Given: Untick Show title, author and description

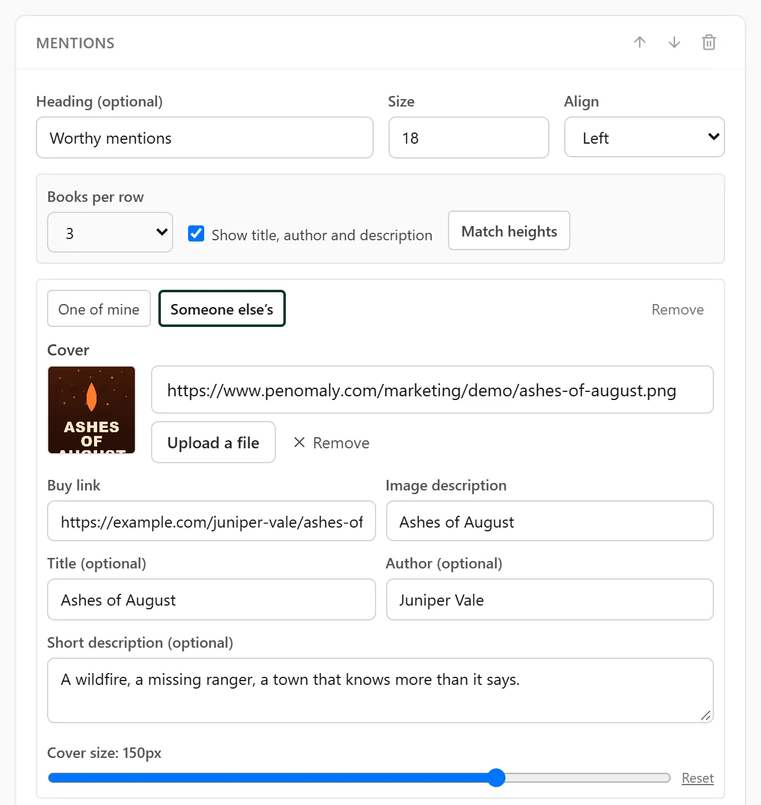Looking at the screenshot, I should [196, 233].
